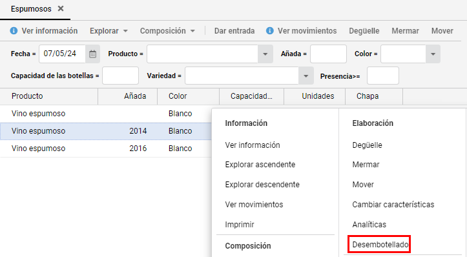Click Ver movimientos in the toolbar
The width and height of the screenshot is (467, 257).
point(302,31)
